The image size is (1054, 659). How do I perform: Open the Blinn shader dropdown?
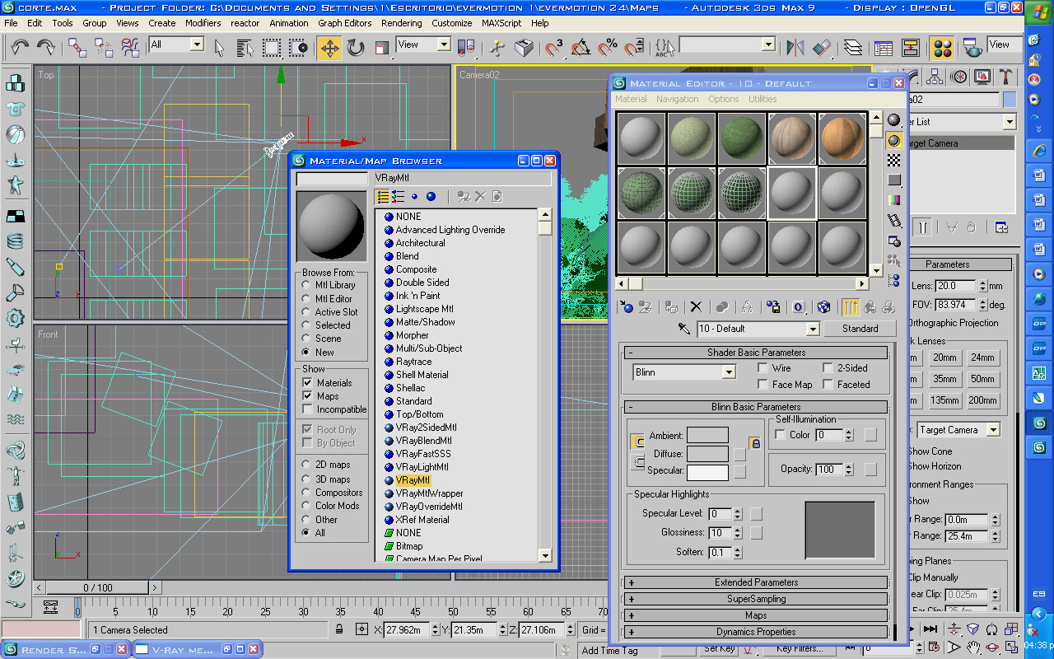tap(728, 372)
